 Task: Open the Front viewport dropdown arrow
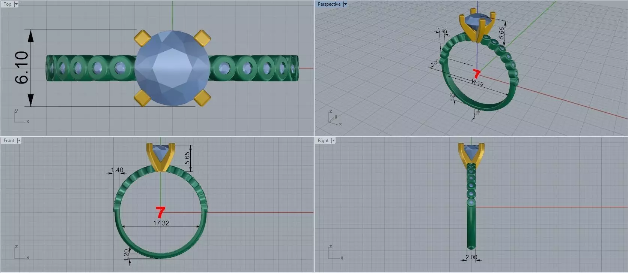coord(19,140)
